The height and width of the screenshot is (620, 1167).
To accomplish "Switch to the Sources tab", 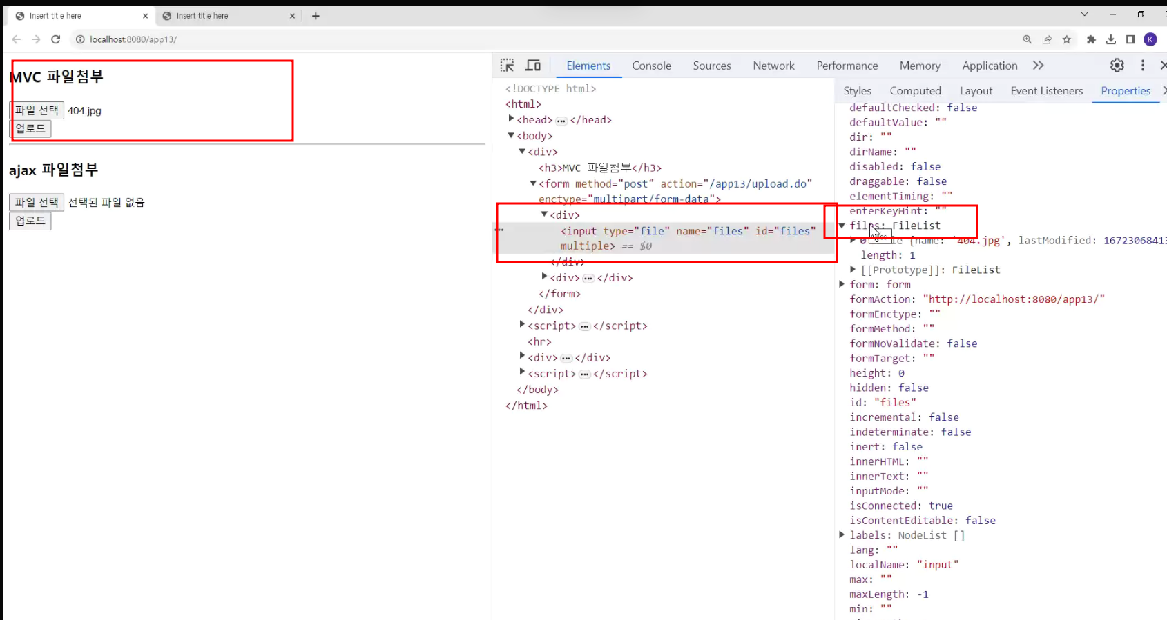I will [x=712, y=66].
